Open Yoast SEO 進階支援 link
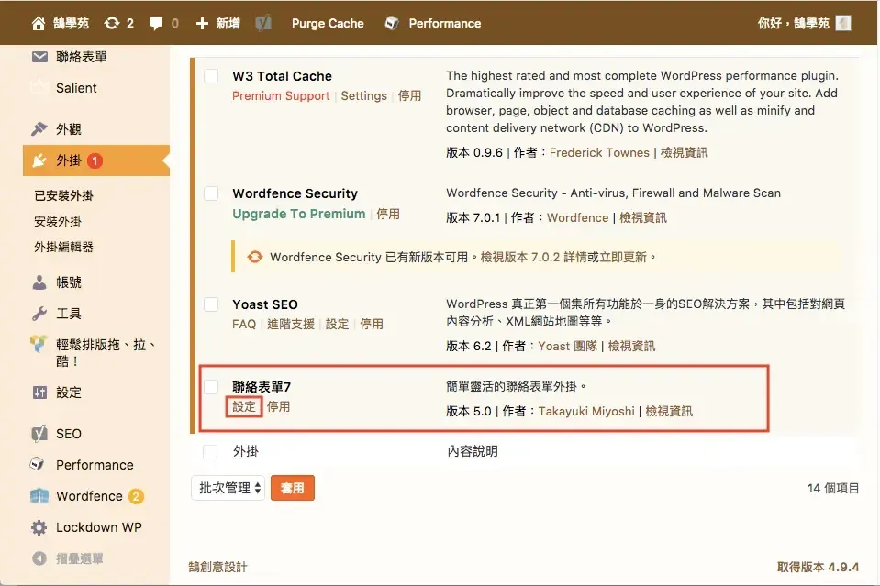The image size is (880, 586). (291, 324)
